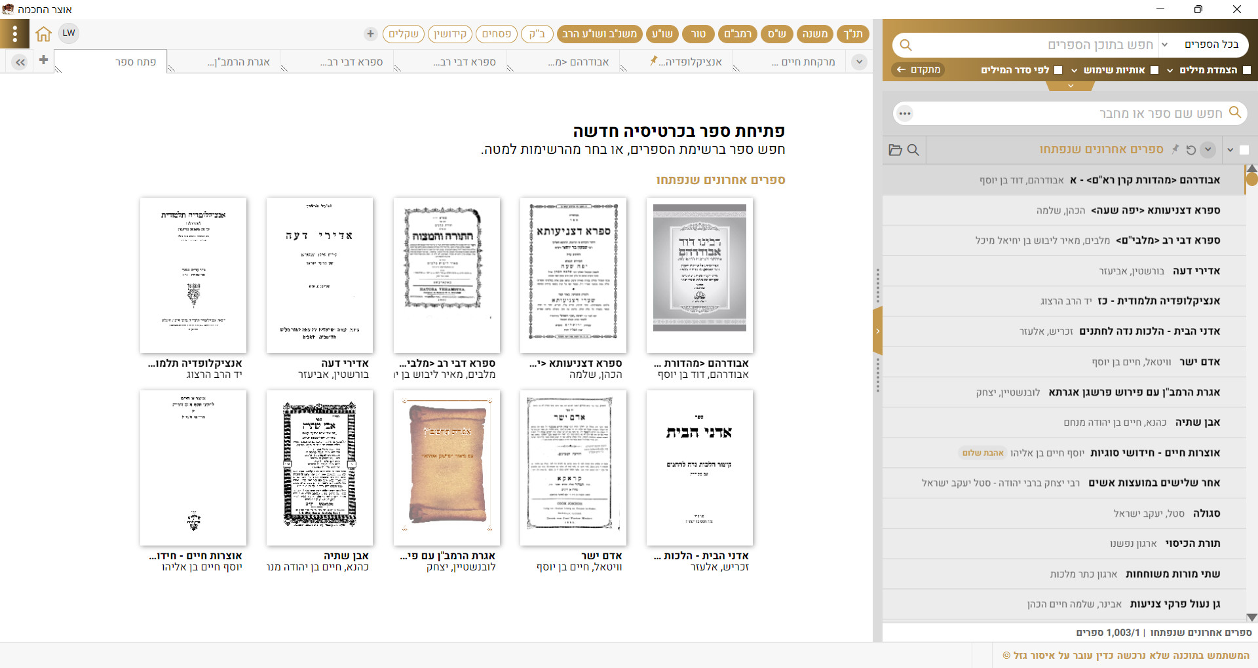This screenshot has height=668, width=1258.
Task: Select the פתח ספר tab
Action: [111, 62]
